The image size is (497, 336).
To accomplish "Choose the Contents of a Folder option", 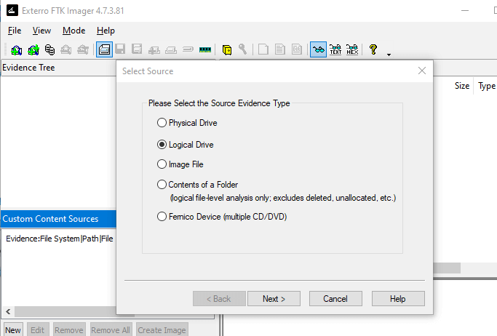I will [162, 185].
